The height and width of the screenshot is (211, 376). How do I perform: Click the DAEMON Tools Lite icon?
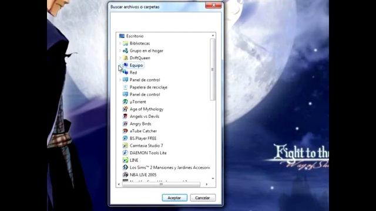125,153
